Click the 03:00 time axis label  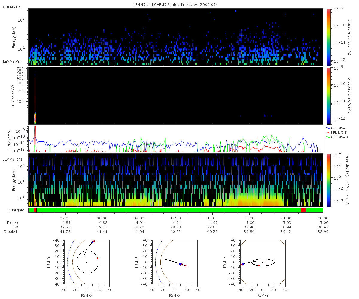(65, 218)
